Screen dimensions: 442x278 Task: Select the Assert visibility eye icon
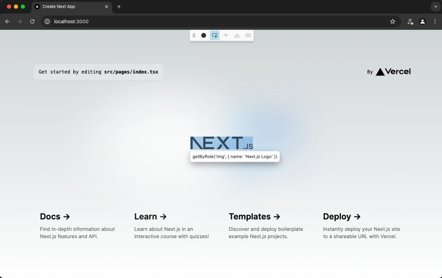point(226,35)
